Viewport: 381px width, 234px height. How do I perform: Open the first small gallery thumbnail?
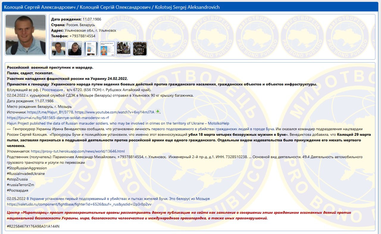pos(59,49)
